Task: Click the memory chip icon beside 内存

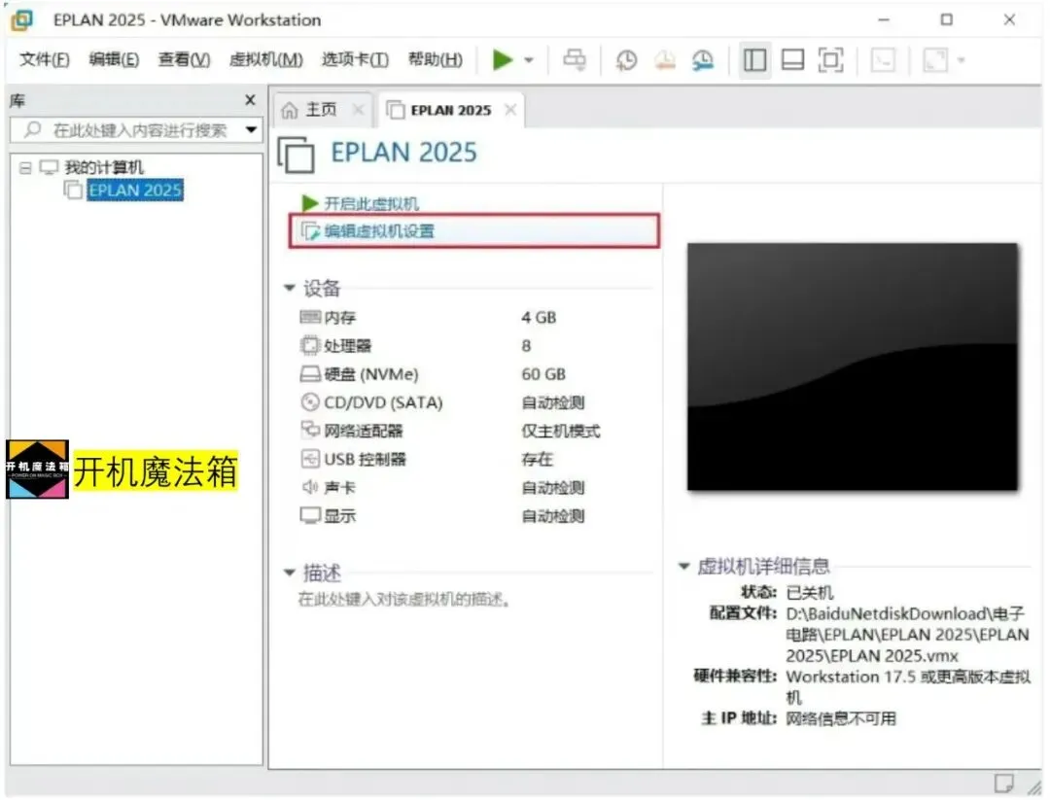Action: point(310,317)
